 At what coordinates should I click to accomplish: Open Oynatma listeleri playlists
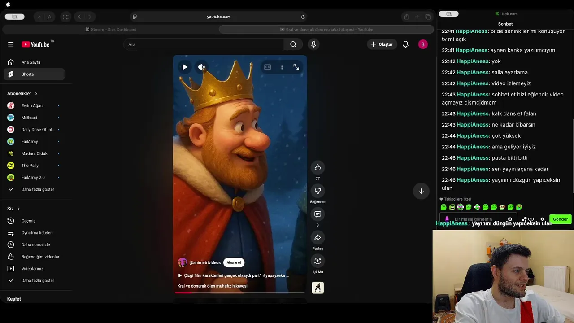click(x=34, y=233)
